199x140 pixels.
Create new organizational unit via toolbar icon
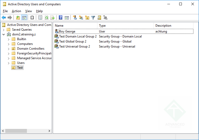pos(87,18)
